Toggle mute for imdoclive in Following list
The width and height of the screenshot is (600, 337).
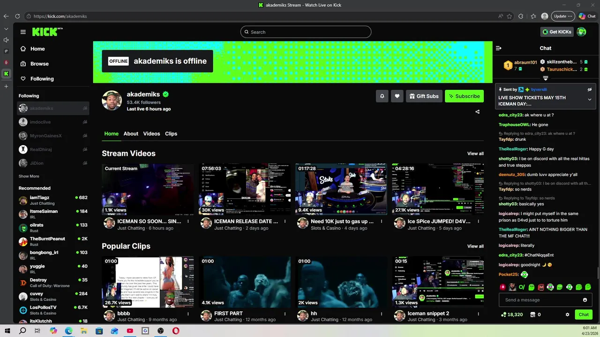coord(85,122)
